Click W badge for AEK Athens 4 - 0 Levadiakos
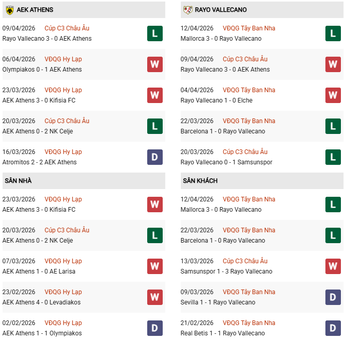The height and width of the screenshot is (340, 344). coord(155,297)
